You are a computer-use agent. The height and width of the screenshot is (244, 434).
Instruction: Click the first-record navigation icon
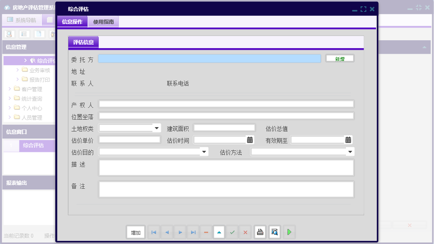click(x=154, y=232)
